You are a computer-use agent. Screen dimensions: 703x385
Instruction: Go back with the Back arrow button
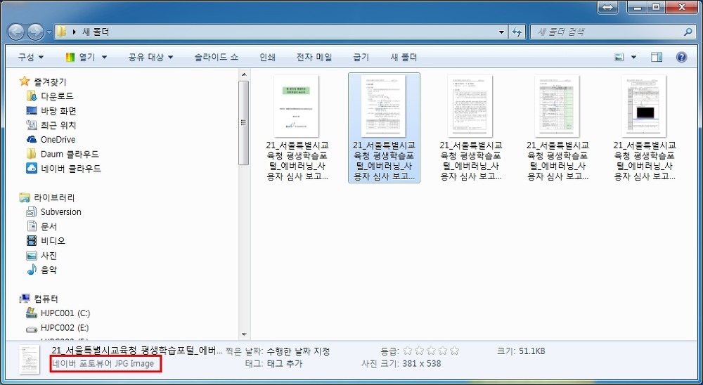16,32
